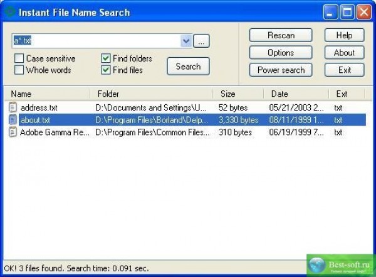Click the Search button

pyautogui.click(x=188, y=66)
